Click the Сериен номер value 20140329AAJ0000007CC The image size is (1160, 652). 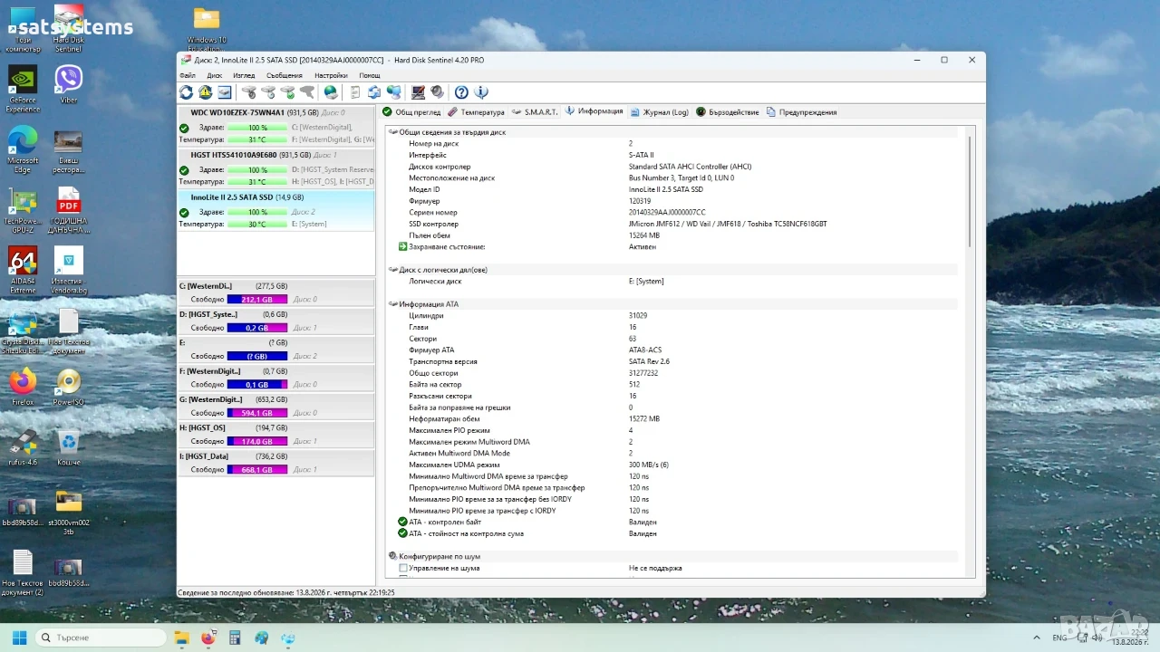[x=667, y=212]
